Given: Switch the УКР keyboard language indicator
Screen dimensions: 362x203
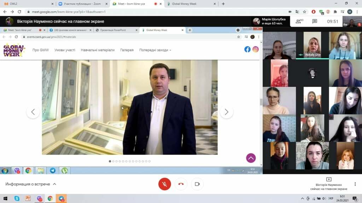Looking at the screenshot, I should click(331, 198).
